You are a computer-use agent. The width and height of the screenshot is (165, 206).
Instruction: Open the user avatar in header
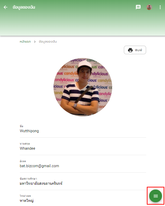tap(149, 7)
